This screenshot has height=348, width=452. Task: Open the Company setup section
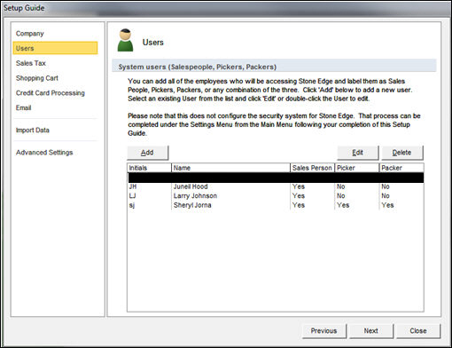[x=30, y=34]
